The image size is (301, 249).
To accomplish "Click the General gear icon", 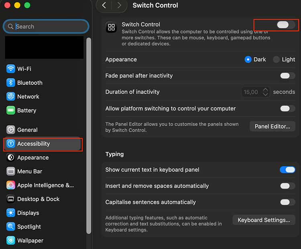I will pyautogui.click(x=11, y=130).
